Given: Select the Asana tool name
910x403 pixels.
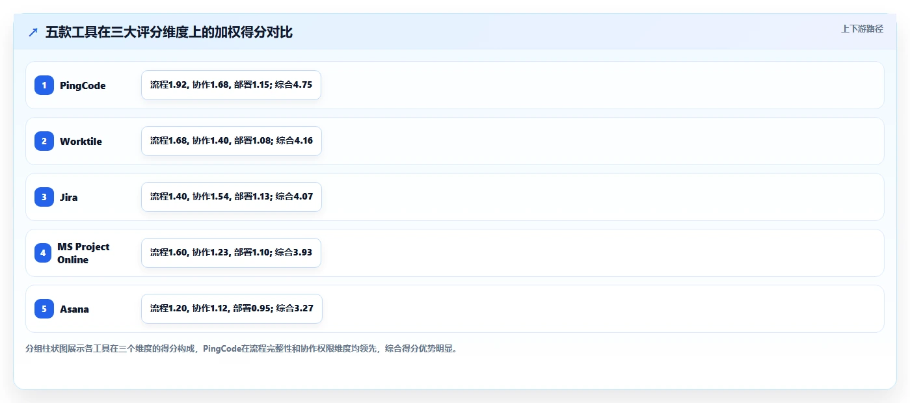Looking at the screenshot, I should pos(74,309).
